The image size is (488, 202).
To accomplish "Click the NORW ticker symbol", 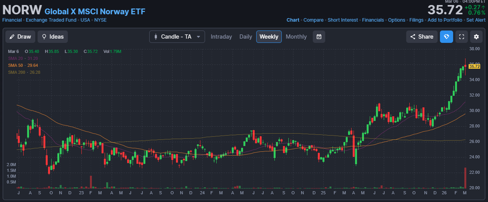I will pyautogui.click(x=22, y=10).
